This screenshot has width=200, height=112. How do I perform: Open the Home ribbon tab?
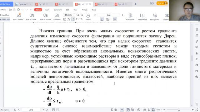pos(38,10)
